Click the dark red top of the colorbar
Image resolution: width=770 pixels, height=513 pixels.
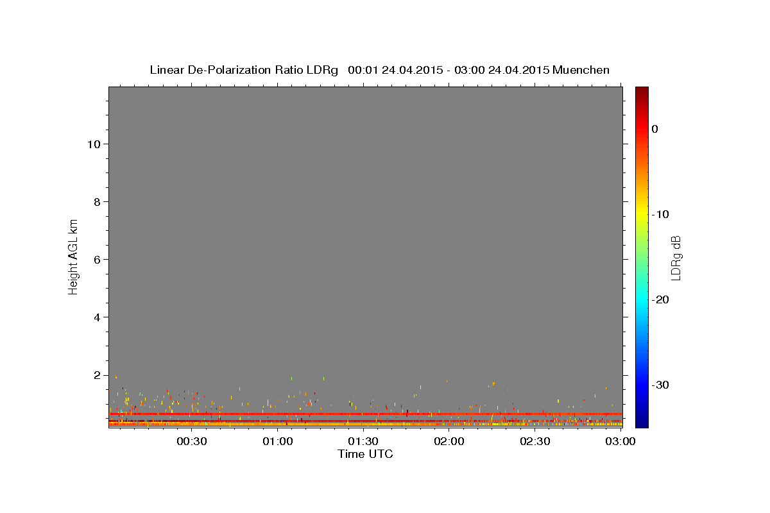click(x=642, y=92)
